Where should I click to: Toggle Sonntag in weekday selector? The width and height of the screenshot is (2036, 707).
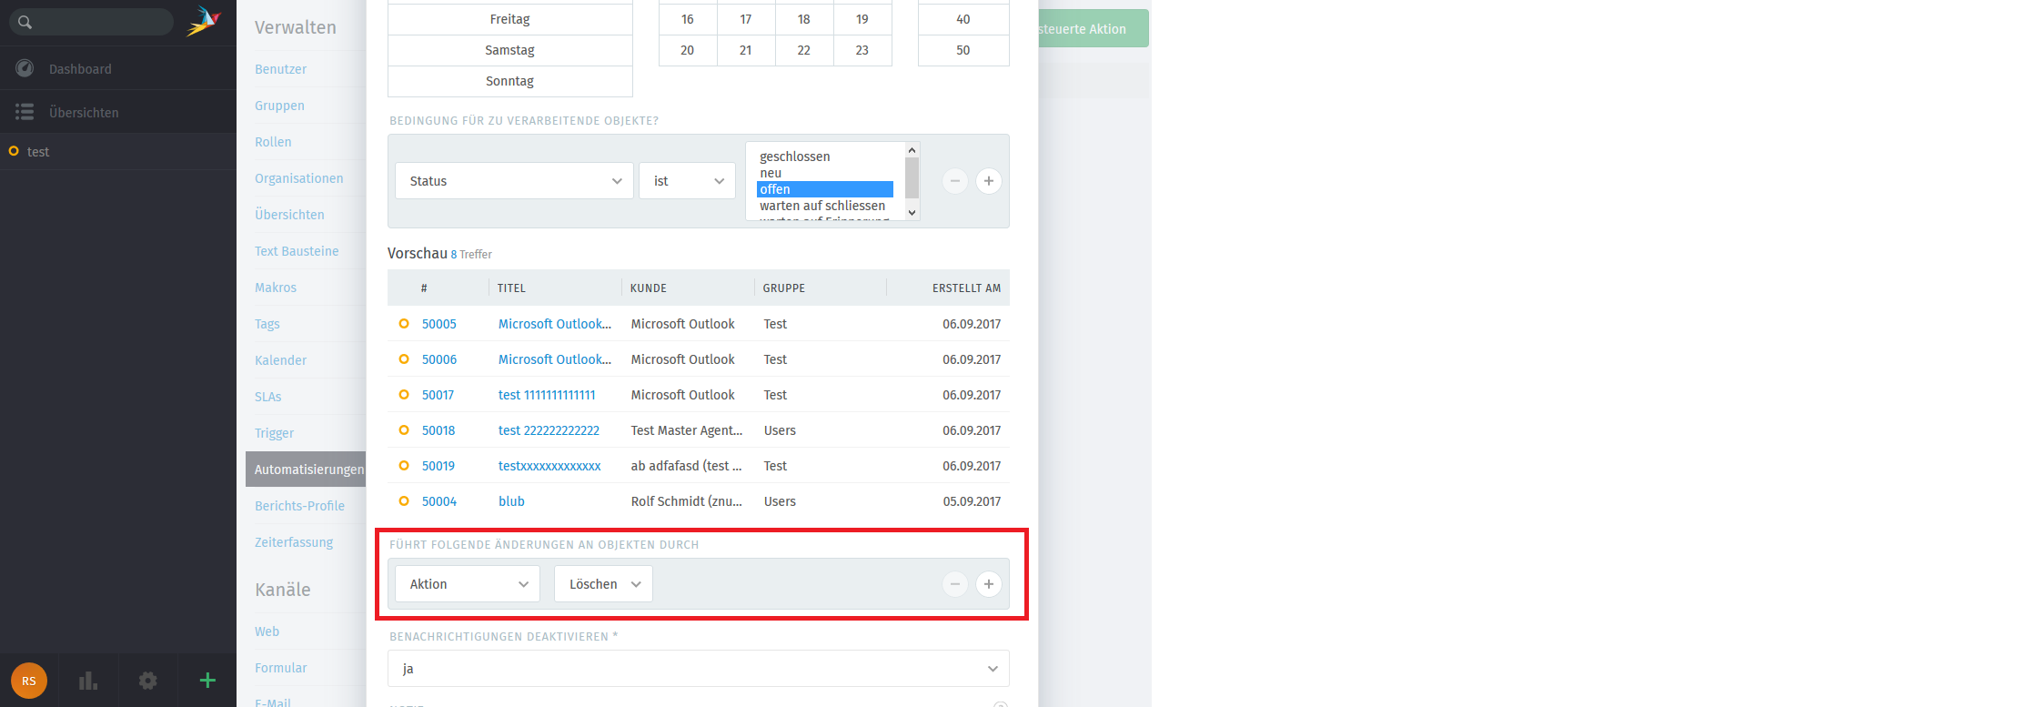point(510,81)
